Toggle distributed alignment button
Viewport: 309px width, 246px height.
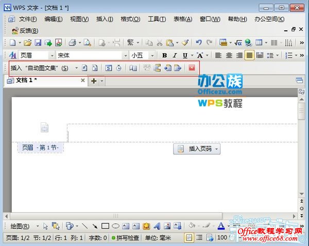(x=260, y=55)
